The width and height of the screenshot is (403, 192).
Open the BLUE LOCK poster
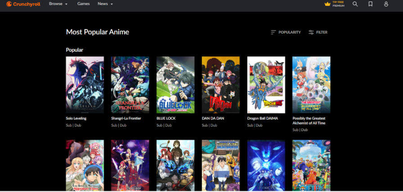(x=175, y=85)
